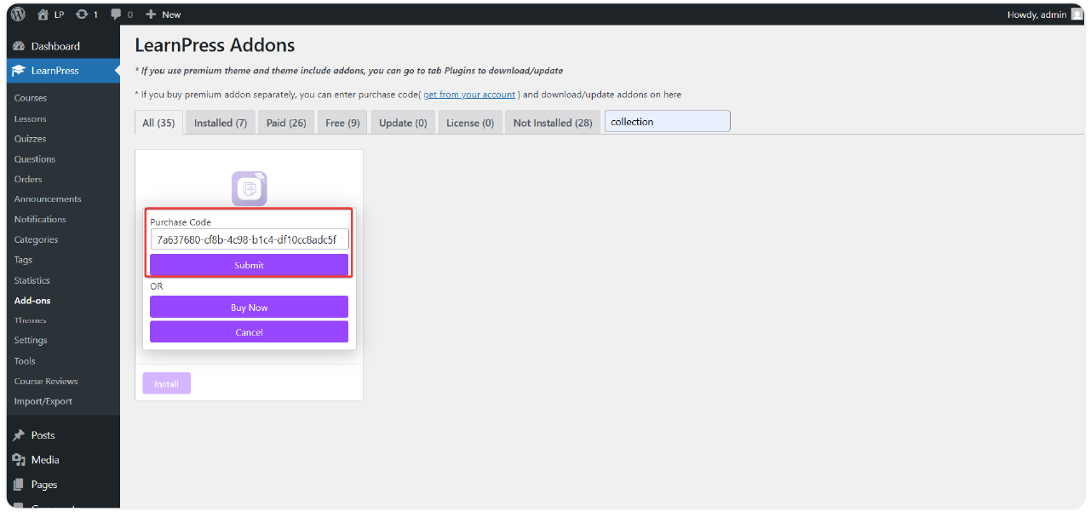Open Notifications in LearnPress submenu
This screenshot has width=1091, height=512.
click(40, 220)
